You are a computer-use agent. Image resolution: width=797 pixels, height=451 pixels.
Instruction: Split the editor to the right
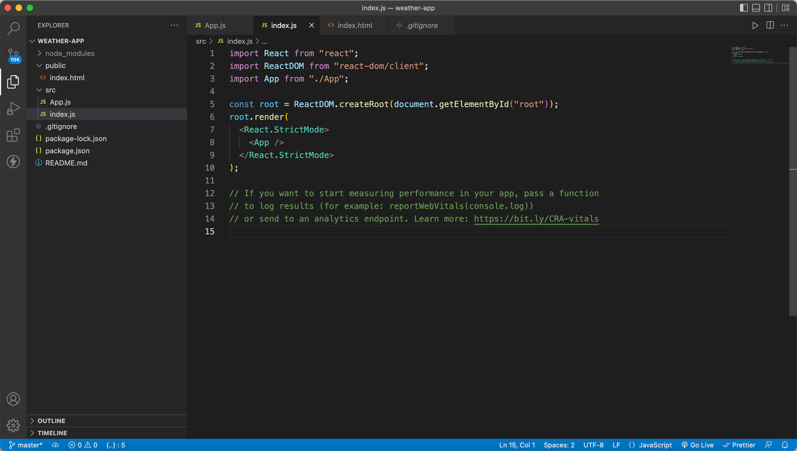[x=770, y=25]
